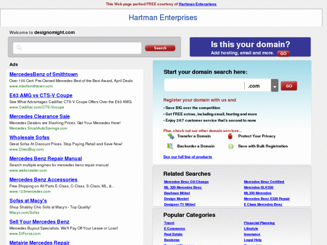Click Backorder a Domain text
The width and height of the screenshot is (327, 245).
click(x=196, y=146)
